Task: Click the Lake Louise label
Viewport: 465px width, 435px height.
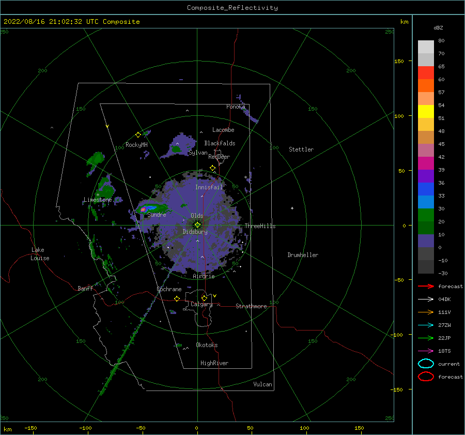Action: tap(40, 254)
